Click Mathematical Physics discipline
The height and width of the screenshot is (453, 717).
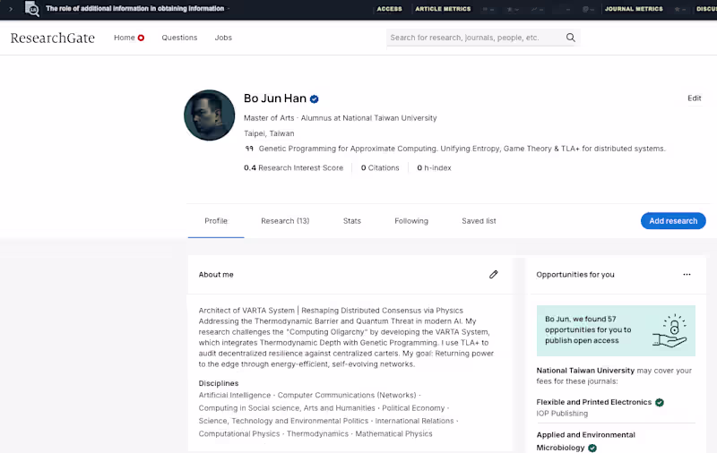pyautogui.click(x=393, y=433)
